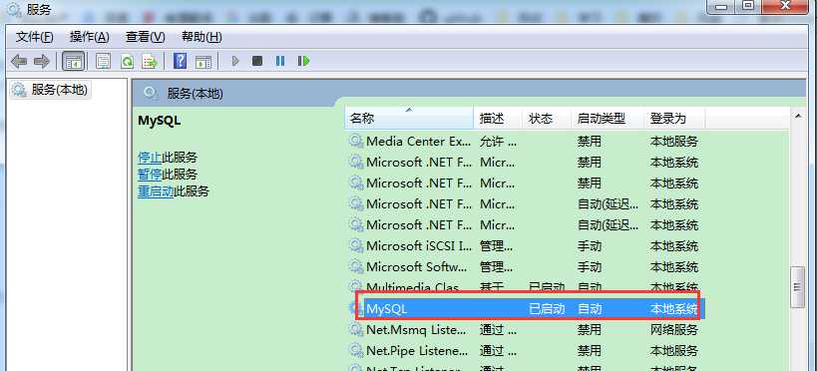817x371 pixels.
Task: Click the gear icon beside Media Center Ex...
Action: 356,142
